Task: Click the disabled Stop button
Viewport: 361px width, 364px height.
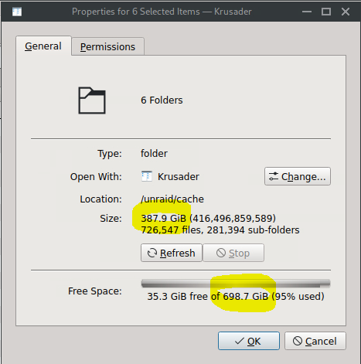Action: (233, 253)
